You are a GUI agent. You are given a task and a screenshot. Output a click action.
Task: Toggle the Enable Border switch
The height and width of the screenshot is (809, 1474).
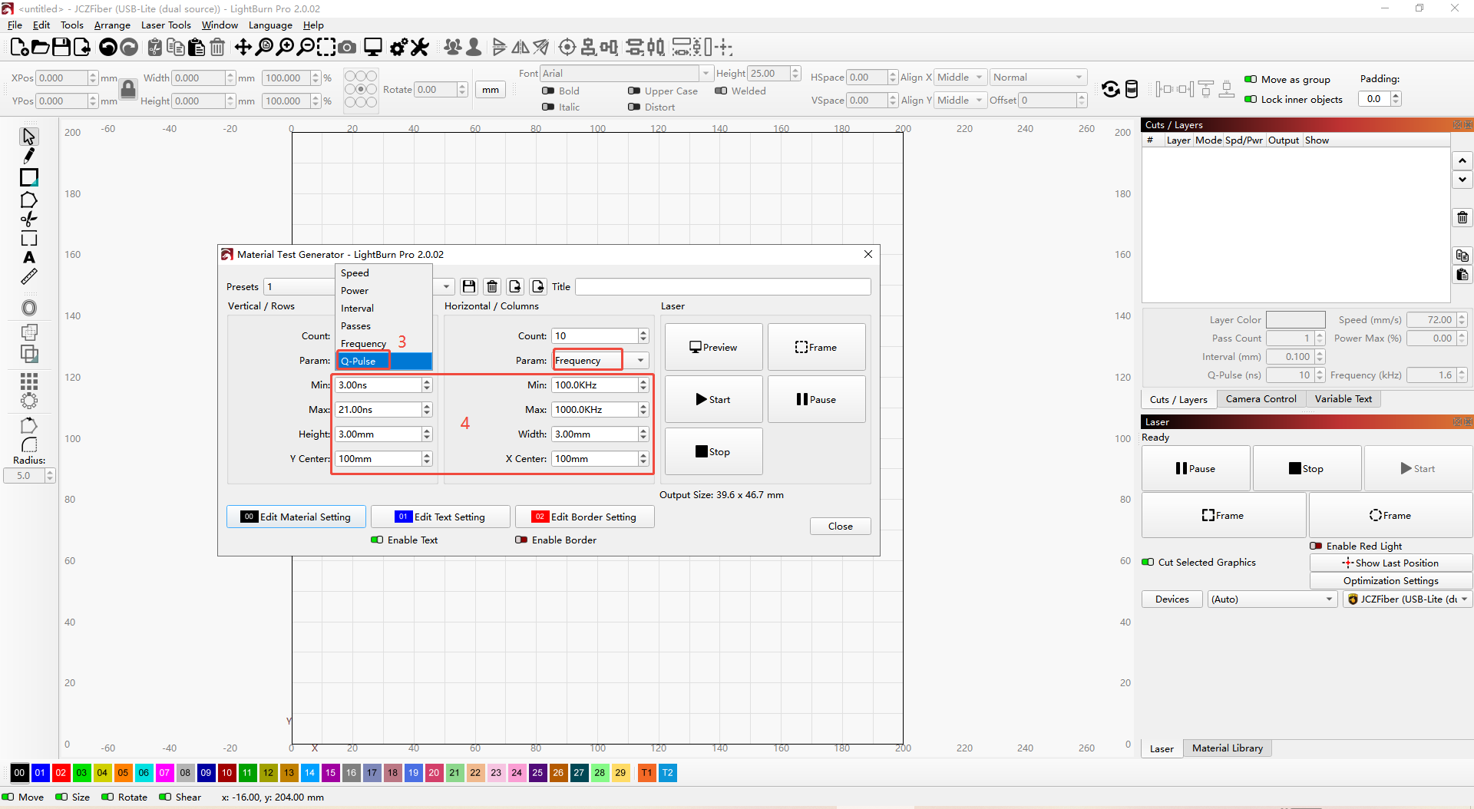(x=521, y=540)
